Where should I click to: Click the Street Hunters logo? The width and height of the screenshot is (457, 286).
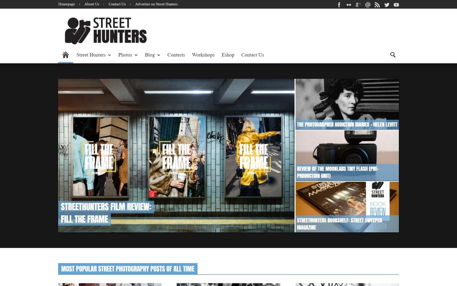pos(106,31)
